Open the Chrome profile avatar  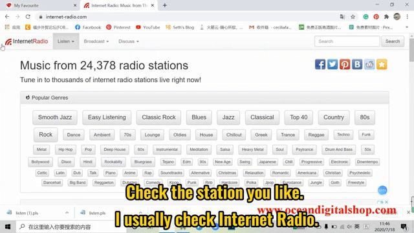pyautogui.click(x=397, y=17)
